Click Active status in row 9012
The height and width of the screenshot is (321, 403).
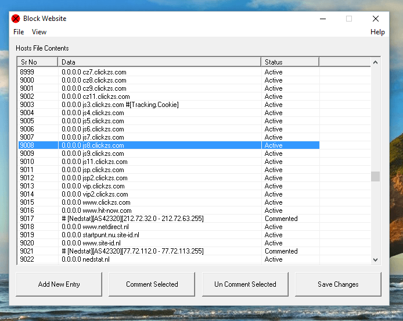[x=274, y=178]
